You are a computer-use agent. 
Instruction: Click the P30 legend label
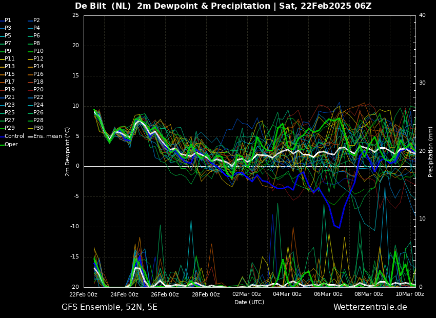pyautogui.click(x=36, y=128)
